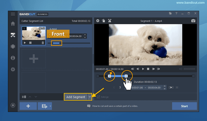Click split icon under segment thumbnail
The height and width of the screenshot is (121, 207).
[30, 43]
